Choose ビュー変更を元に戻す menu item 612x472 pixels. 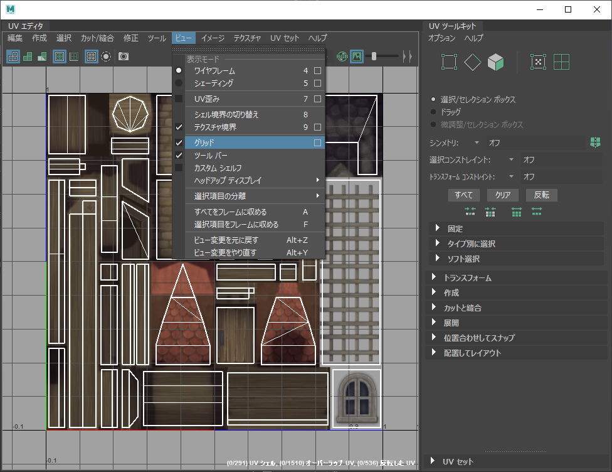(x=248, y=240)
